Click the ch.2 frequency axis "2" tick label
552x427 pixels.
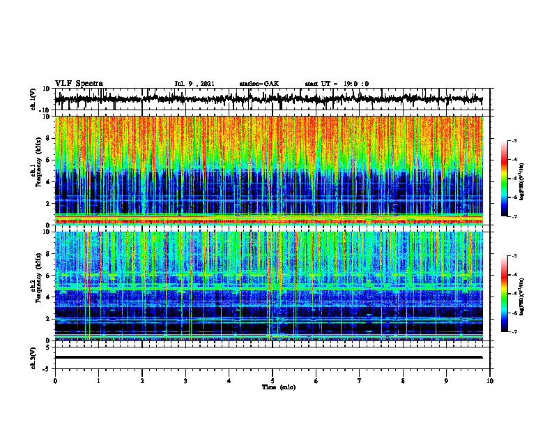point(49,319)
